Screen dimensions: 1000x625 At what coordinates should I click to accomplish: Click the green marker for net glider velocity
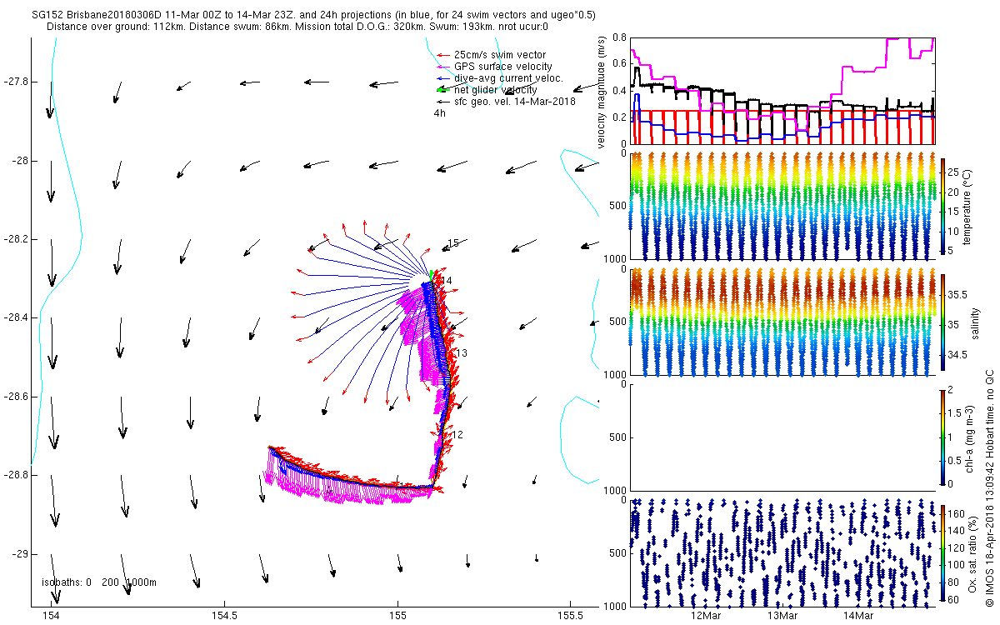[442, 89]
